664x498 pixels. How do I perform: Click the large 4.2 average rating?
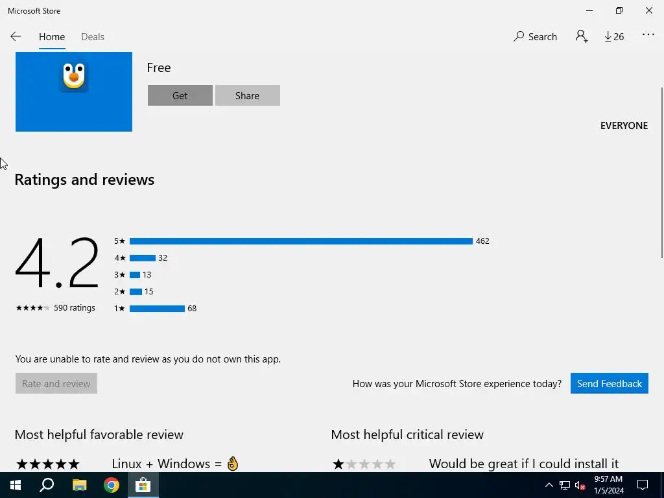coord(57,263)
